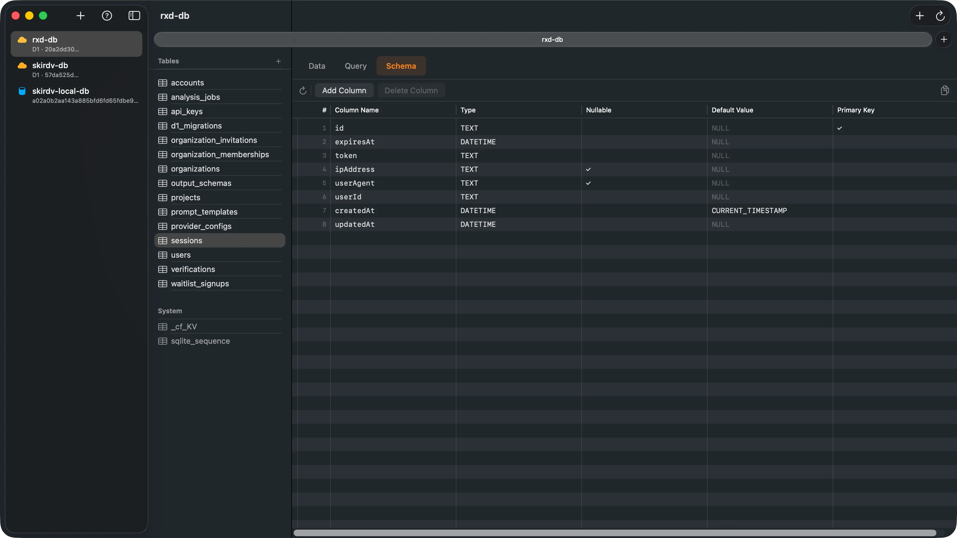Switch to the Data tab
Screen dimensions: 957x538
317,66
